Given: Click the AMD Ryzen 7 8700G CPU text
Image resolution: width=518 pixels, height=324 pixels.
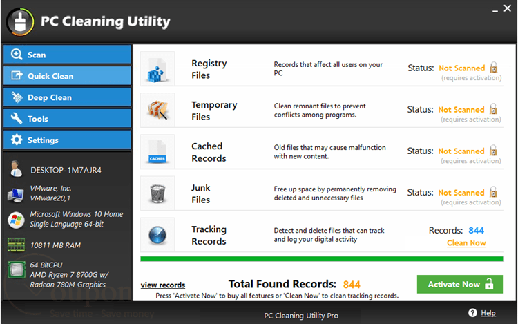Looking at the screenshot, I should 68,279.
